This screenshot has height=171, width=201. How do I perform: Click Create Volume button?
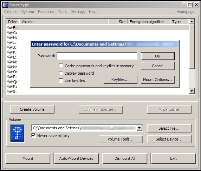(32, 109)
